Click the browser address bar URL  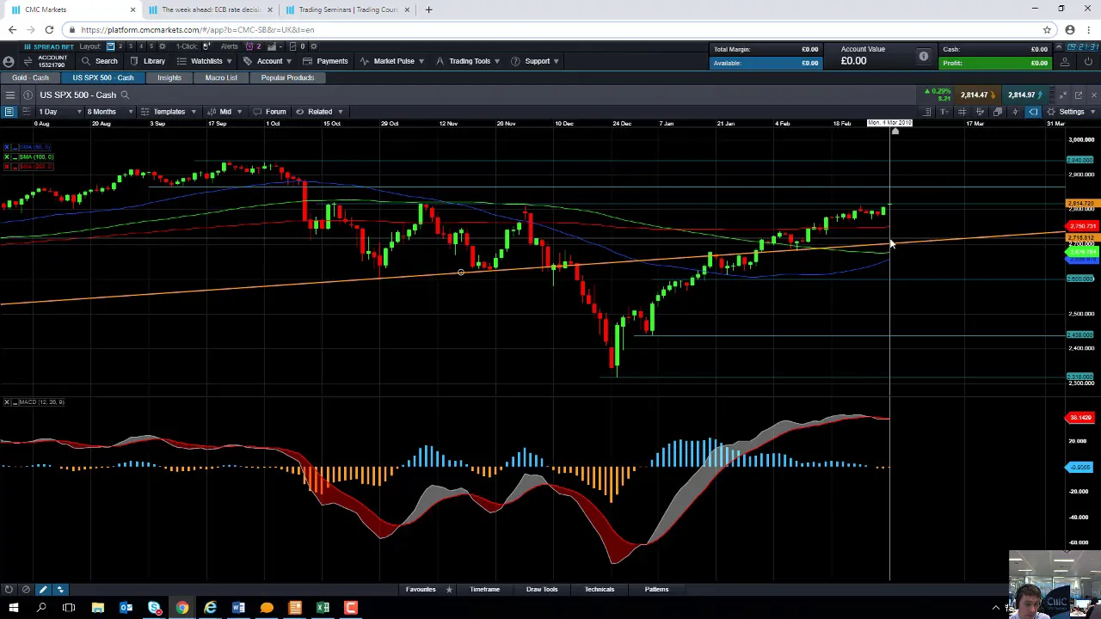[198, 29]
